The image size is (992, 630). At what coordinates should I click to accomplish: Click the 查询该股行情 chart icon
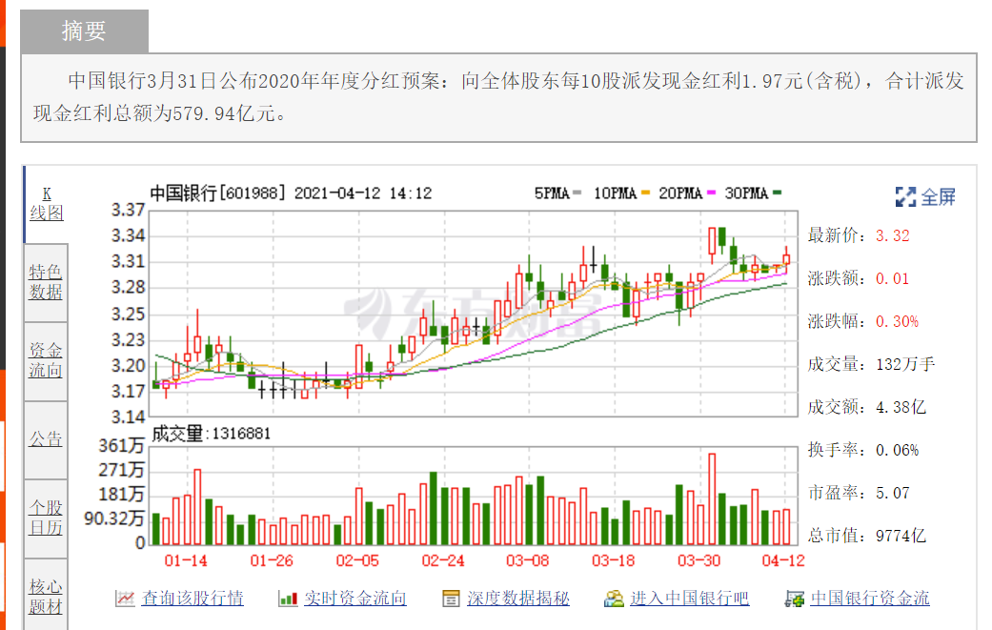[125, 598]
